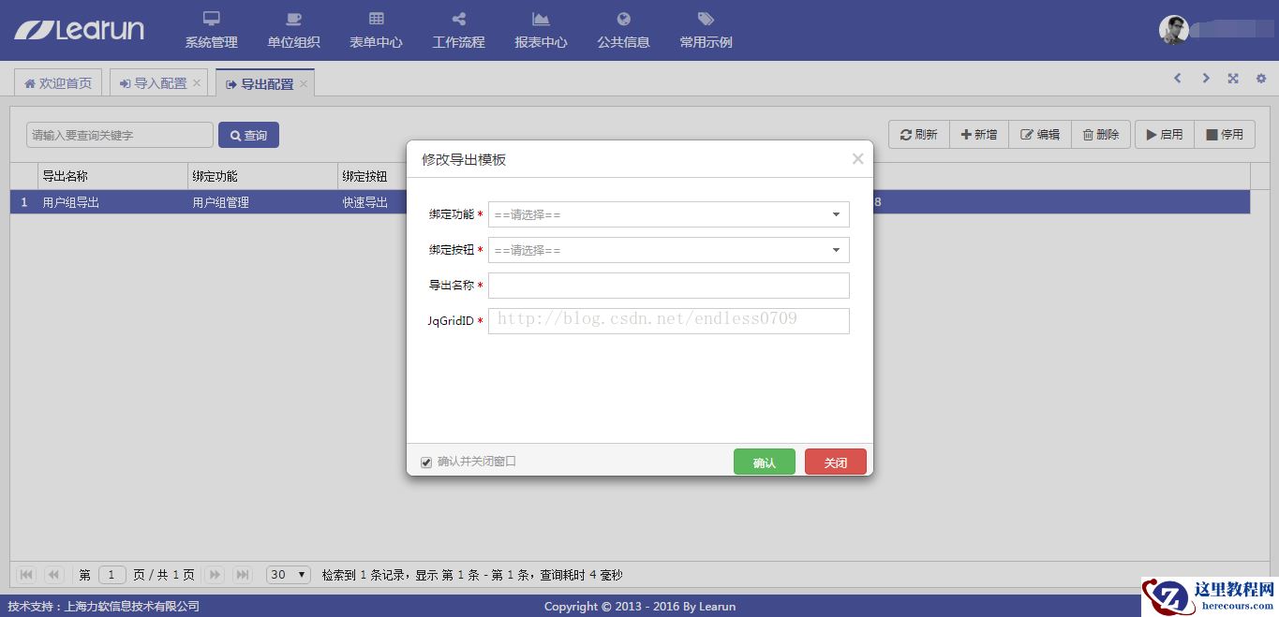The image size is (1279, 617).
Task: Open the 系统管理 menu
Action: (211, 31)
